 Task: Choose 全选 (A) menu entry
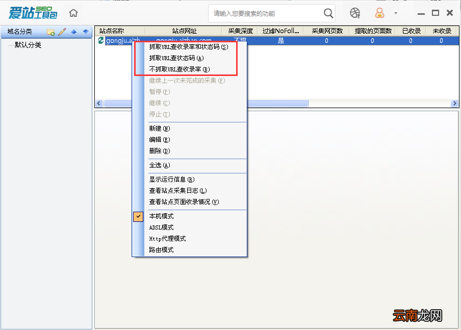(159, 165)
